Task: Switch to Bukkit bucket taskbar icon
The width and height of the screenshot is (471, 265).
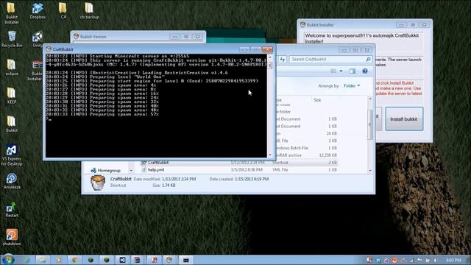Action: (x=169, y=260)
